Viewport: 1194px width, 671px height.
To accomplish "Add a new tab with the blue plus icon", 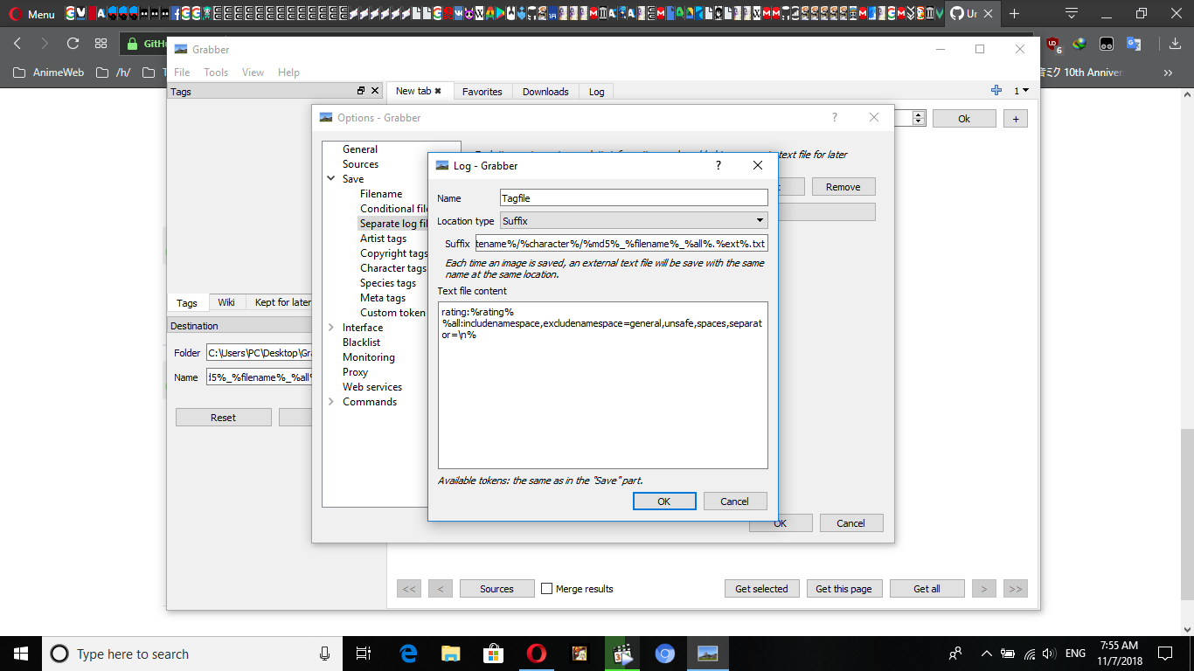I will (x=996, y=91).
